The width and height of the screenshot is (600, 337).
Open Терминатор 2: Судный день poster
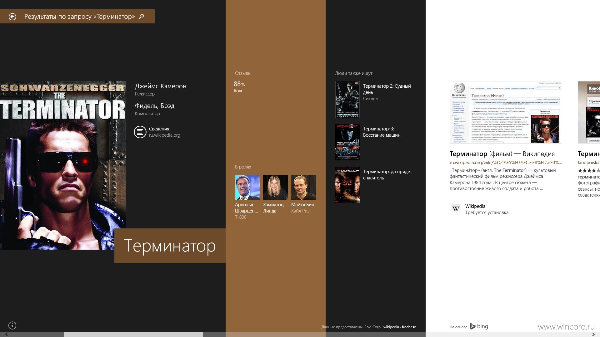tap(347, 100)
